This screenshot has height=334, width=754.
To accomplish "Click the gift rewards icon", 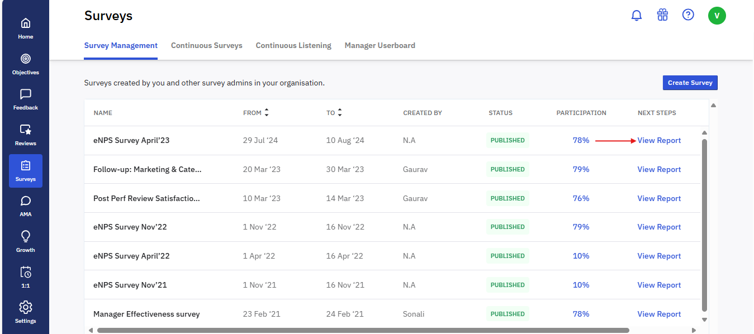I will [662, 15].
